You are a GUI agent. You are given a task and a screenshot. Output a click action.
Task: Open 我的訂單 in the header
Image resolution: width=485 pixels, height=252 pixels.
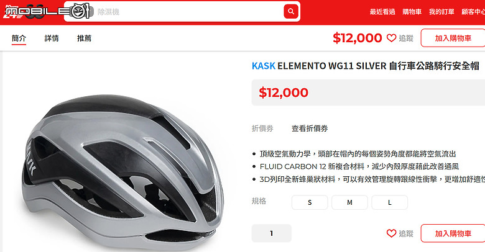441,12
